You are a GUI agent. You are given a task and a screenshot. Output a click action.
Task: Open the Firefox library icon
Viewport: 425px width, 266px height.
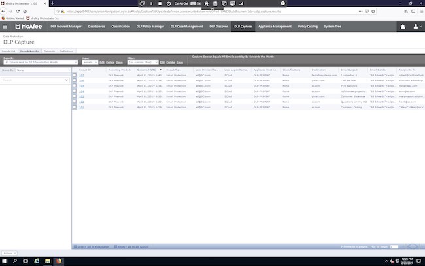click(x=406, y=11)
